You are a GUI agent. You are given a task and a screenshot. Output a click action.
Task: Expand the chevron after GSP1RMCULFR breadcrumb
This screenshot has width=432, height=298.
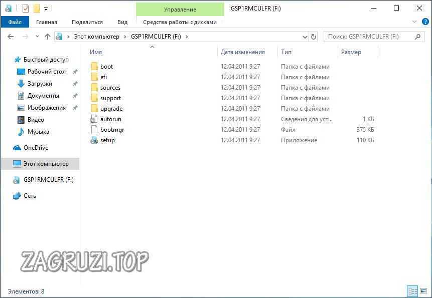point(187,37)
